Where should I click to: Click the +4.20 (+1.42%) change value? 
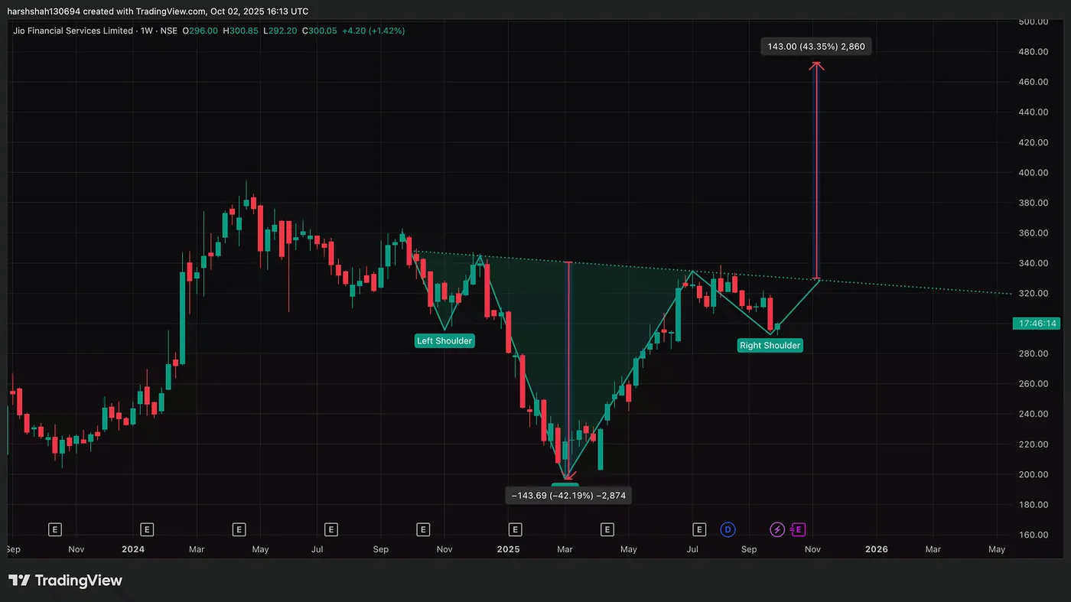(x=374, y=31)
